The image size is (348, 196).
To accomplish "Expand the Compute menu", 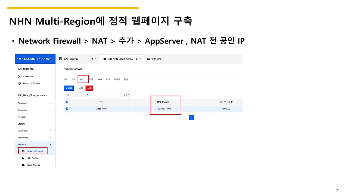I will (x=34, y=103).
